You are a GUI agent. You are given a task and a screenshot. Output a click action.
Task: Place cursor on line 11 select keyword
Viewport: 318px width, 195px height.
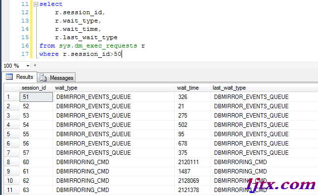[51, 4]
